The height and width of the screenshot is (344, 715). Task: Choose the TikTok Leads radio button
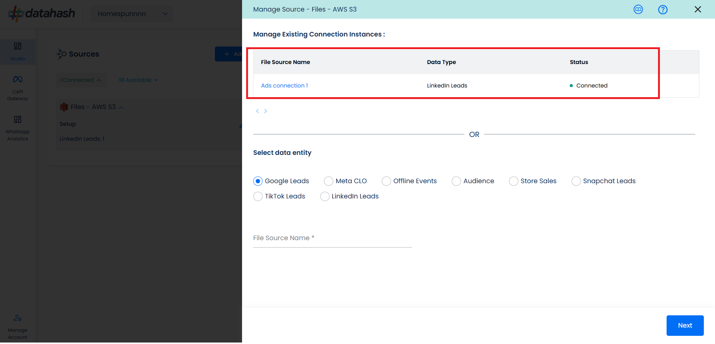(258, 197)
